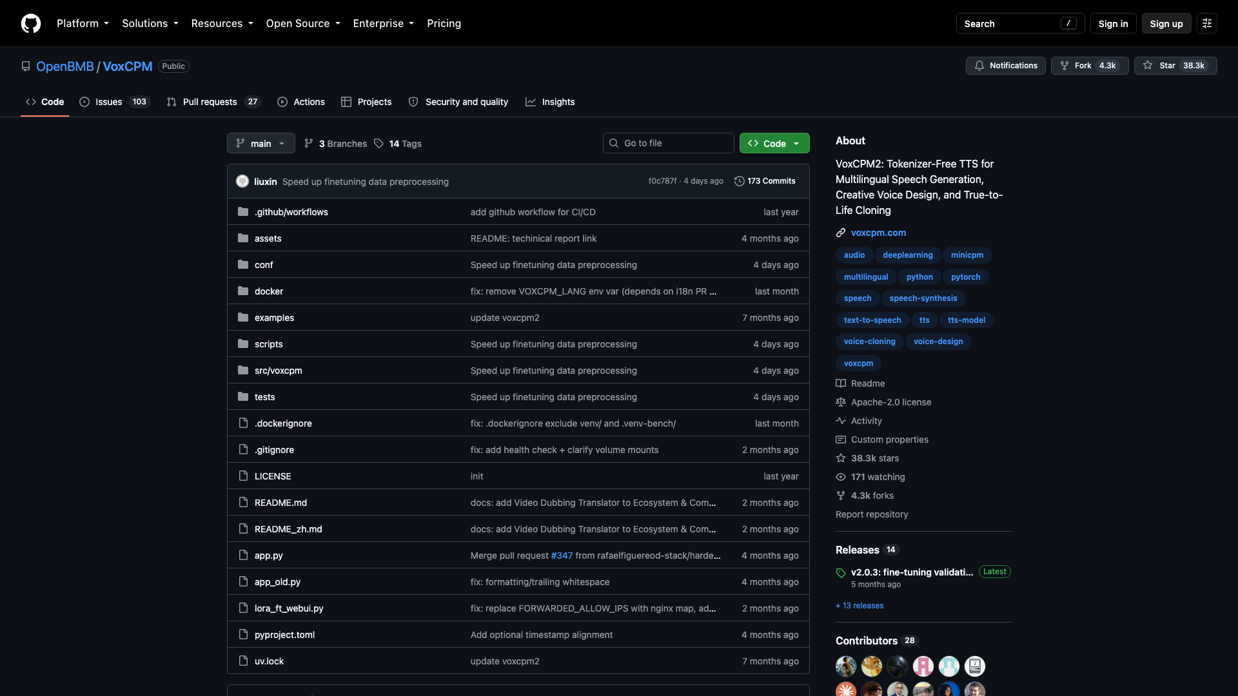
Task: Click Report repository link
Action: (872, 514)
